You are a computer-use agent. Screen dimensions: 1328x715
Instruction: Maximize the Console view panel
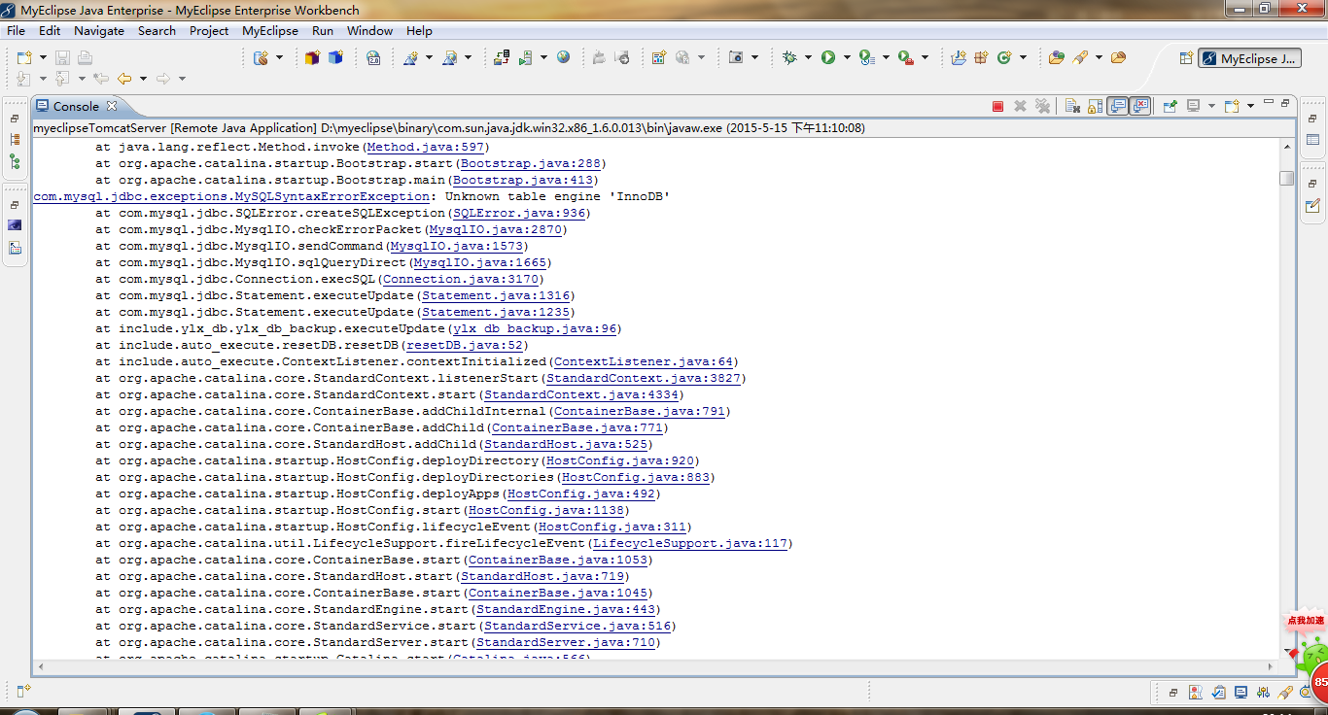point(1284,103)
